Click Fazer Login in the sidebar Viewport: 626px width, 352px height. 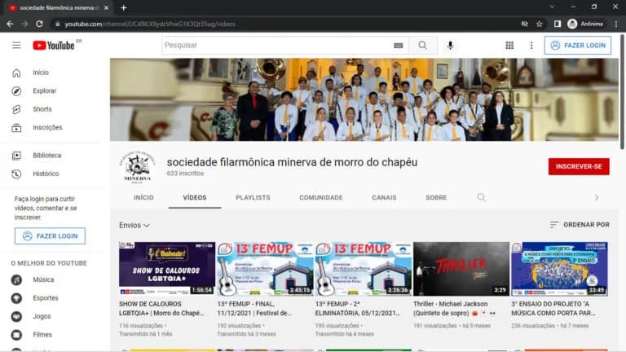50,236
